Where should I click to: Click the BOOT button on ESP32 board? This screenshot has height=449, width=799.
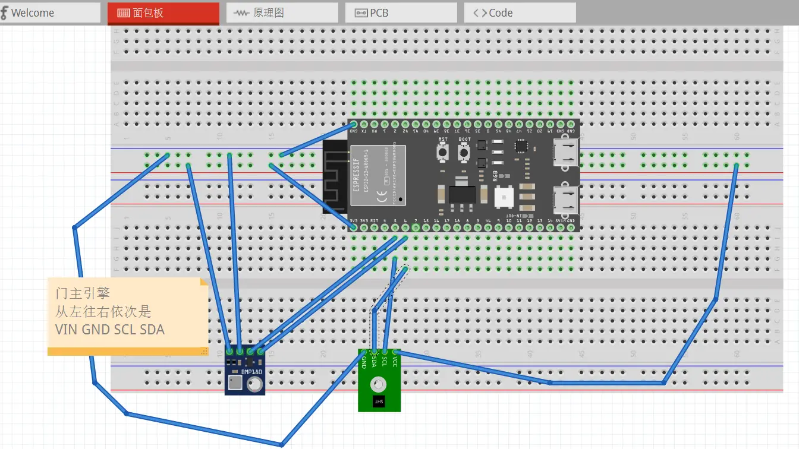click(464, 153)
